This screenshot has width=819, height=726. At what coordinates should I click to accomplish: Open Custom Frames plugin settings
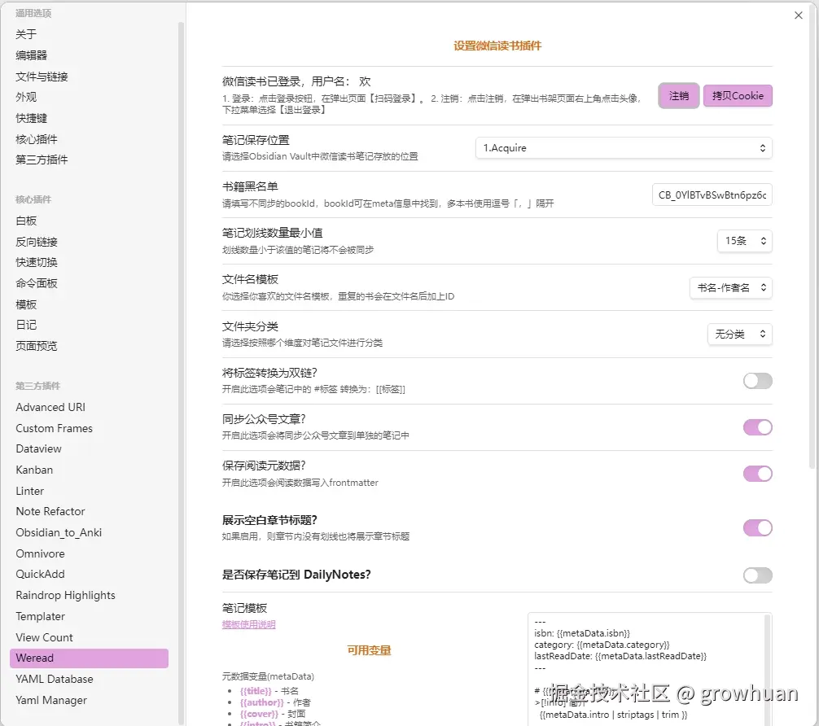(54, 428)
